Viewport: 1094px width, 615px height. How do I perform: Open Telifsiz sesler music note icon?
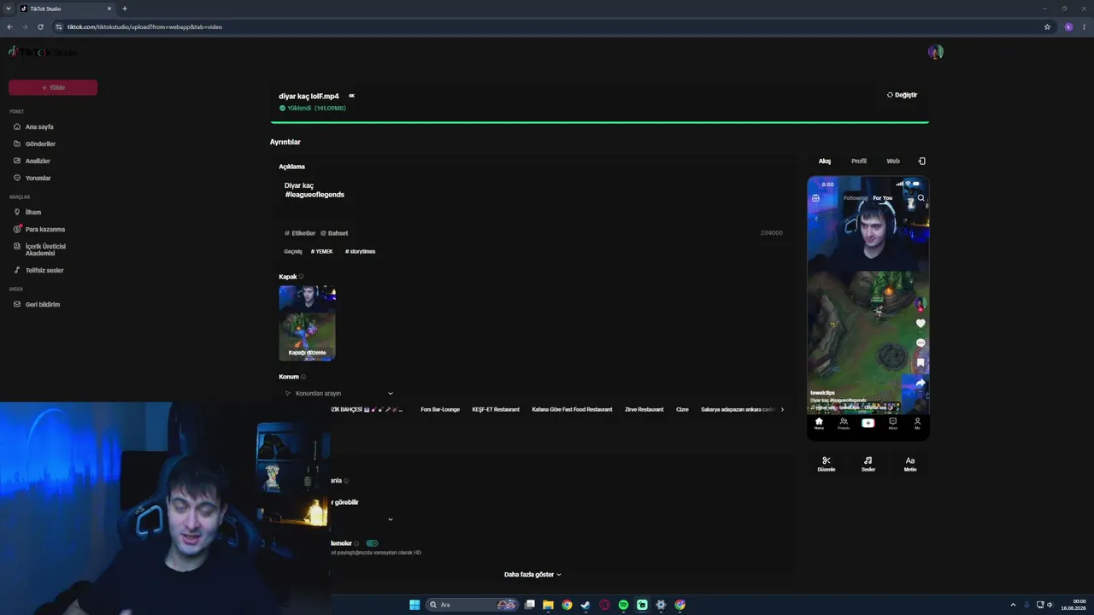pyautogui.click(x=17, y=270)
